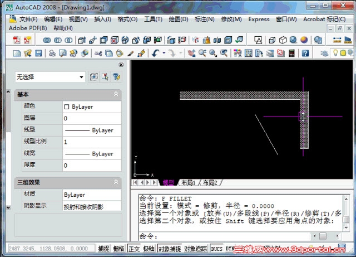Click the Check solid green checkmark icon
This screenshot has width=356, height=257.
239,40
